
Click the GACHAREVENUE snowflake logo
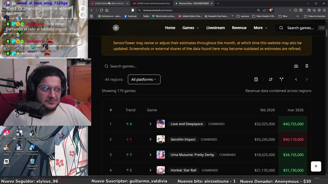point(116,28)
